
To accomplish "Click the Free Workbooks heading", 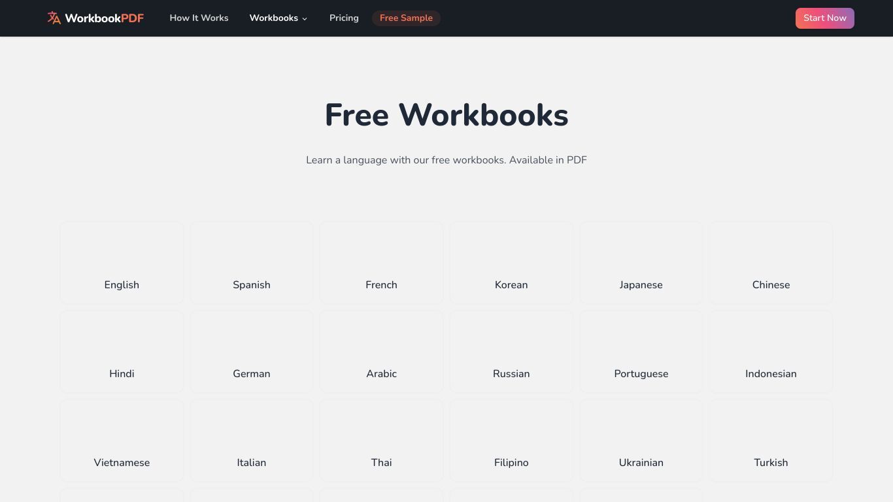I will (x=446, y=115).
